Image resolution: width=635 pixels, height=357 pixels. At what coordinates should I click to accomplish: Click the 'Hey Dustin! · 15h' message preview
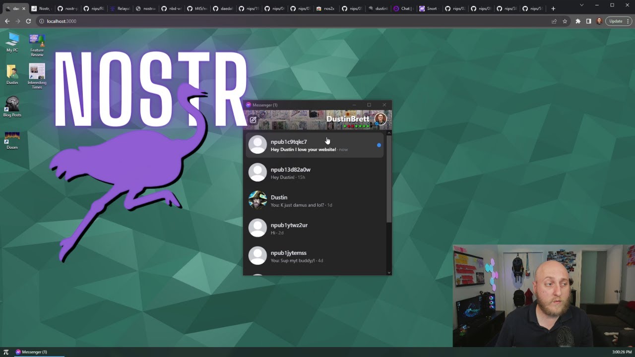(288, 178)
